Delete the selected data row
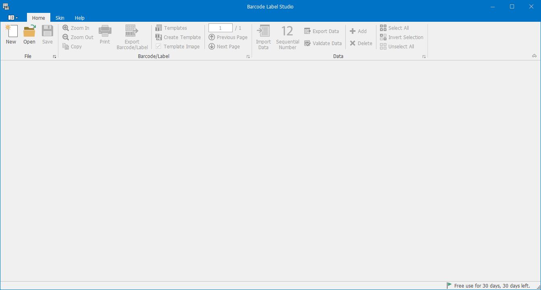The height and width of the screenshot is (290, 541). click(361, 43)
